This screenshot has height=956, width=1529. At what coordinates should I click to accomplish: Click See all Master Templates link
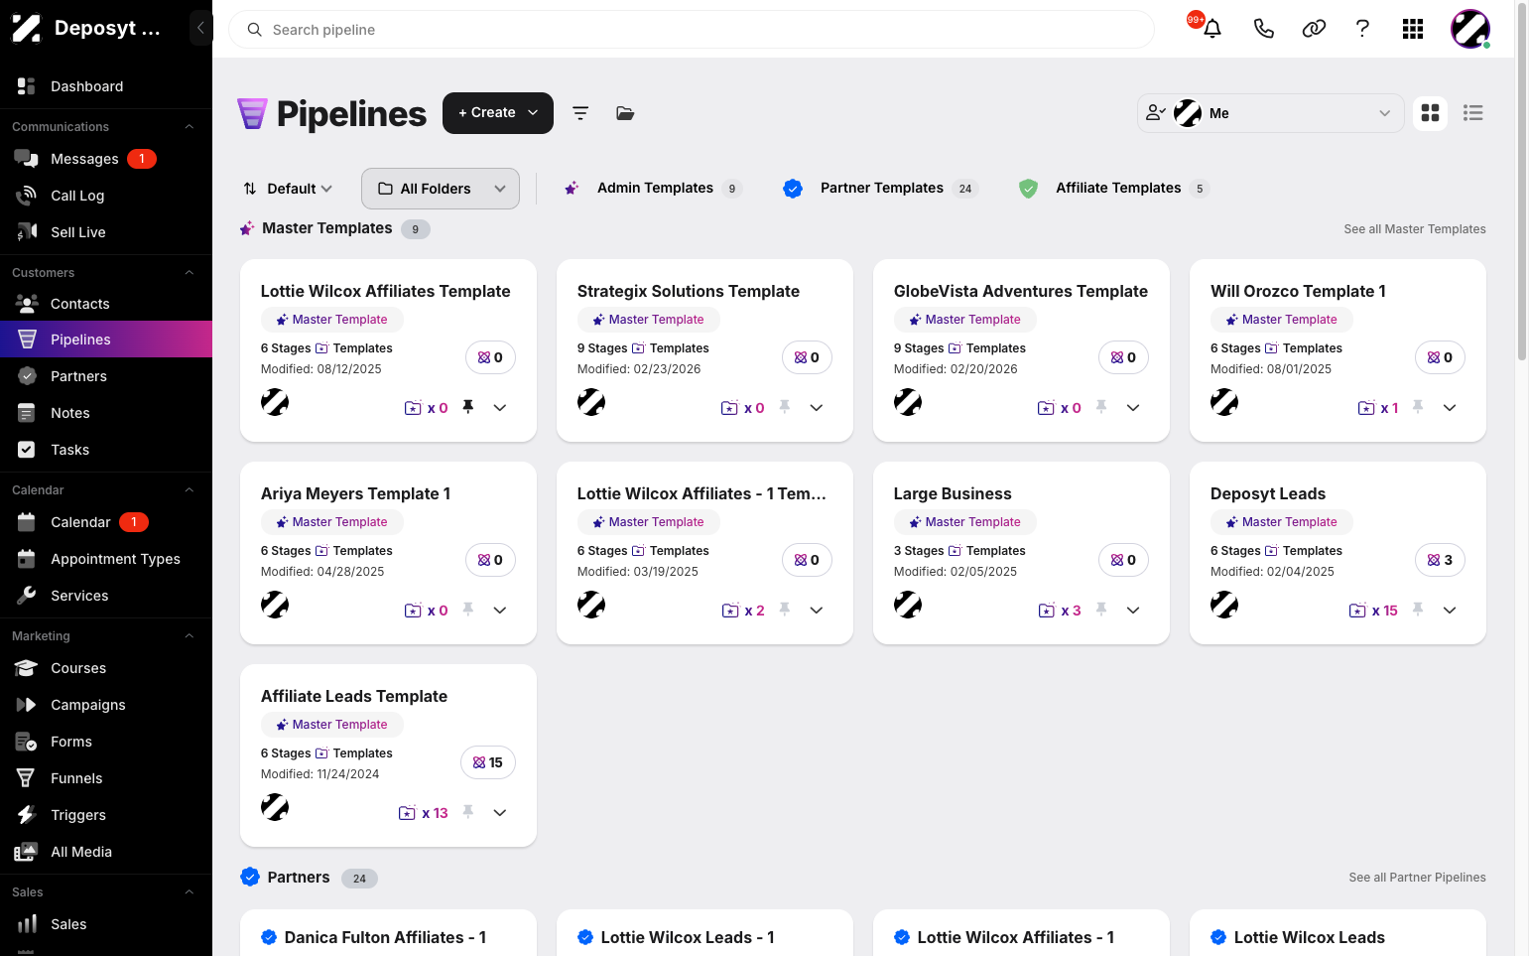[1415, 229]
